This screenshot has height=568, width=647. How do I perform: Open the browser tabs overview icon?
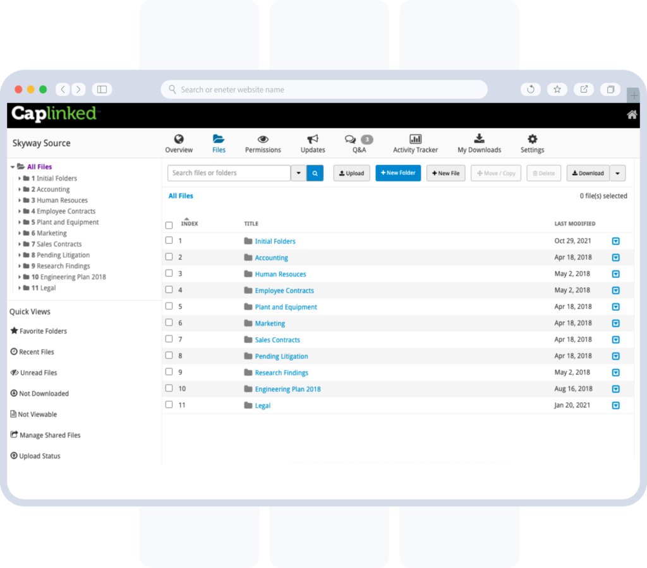click(x=611, y=89)
